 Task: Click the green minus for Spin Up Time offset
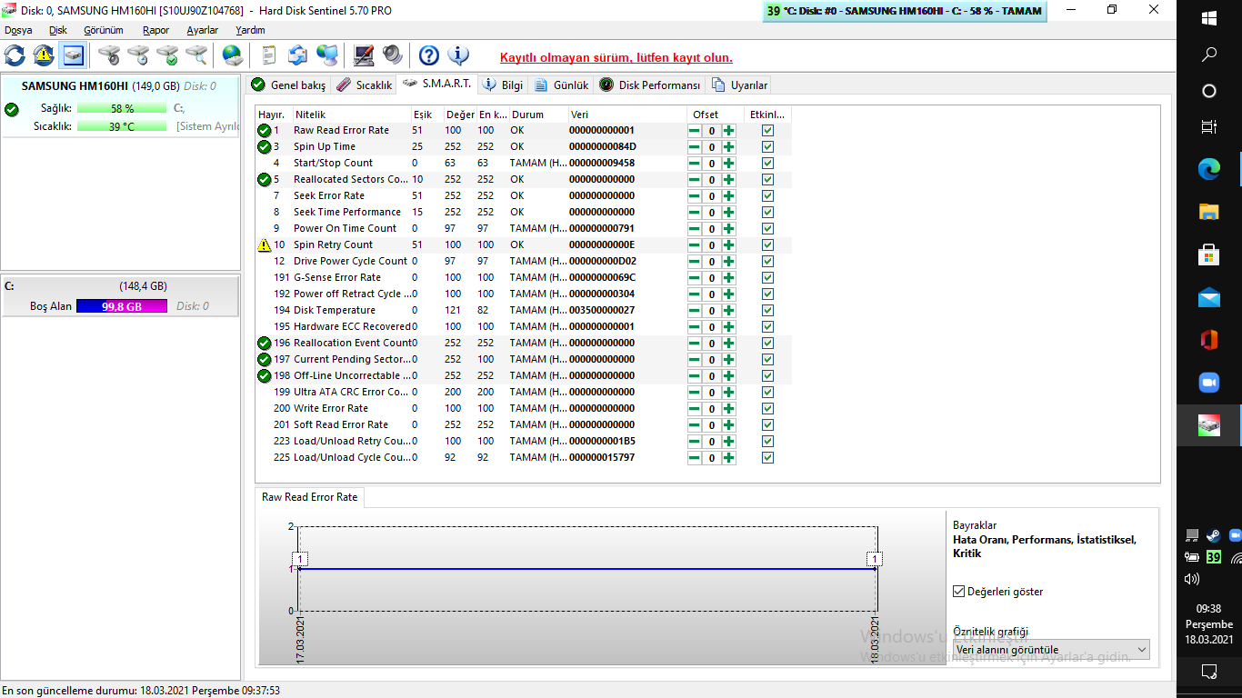coord(695,147)
